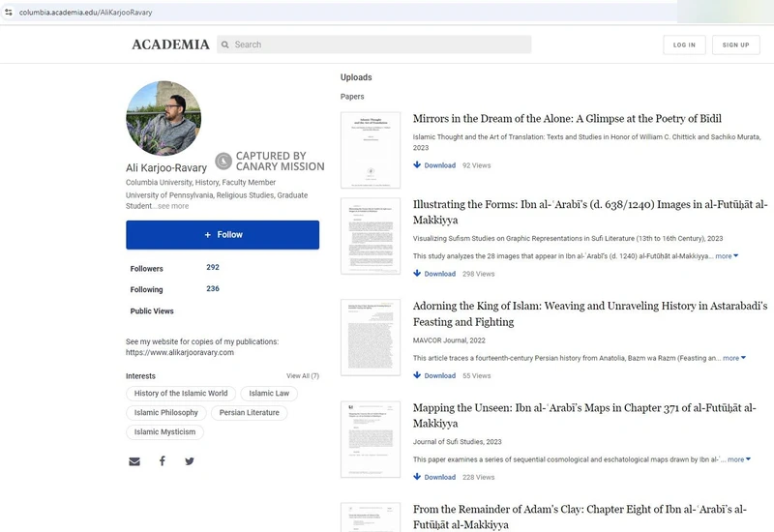
Task: Open From the Remainder of Adam's Clay title
Action: click(580, 517)
